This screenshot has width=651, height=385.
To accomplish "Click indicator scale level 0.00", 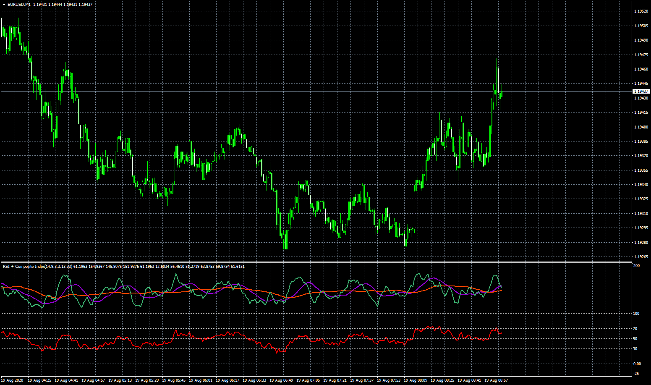I will (637, 364).
